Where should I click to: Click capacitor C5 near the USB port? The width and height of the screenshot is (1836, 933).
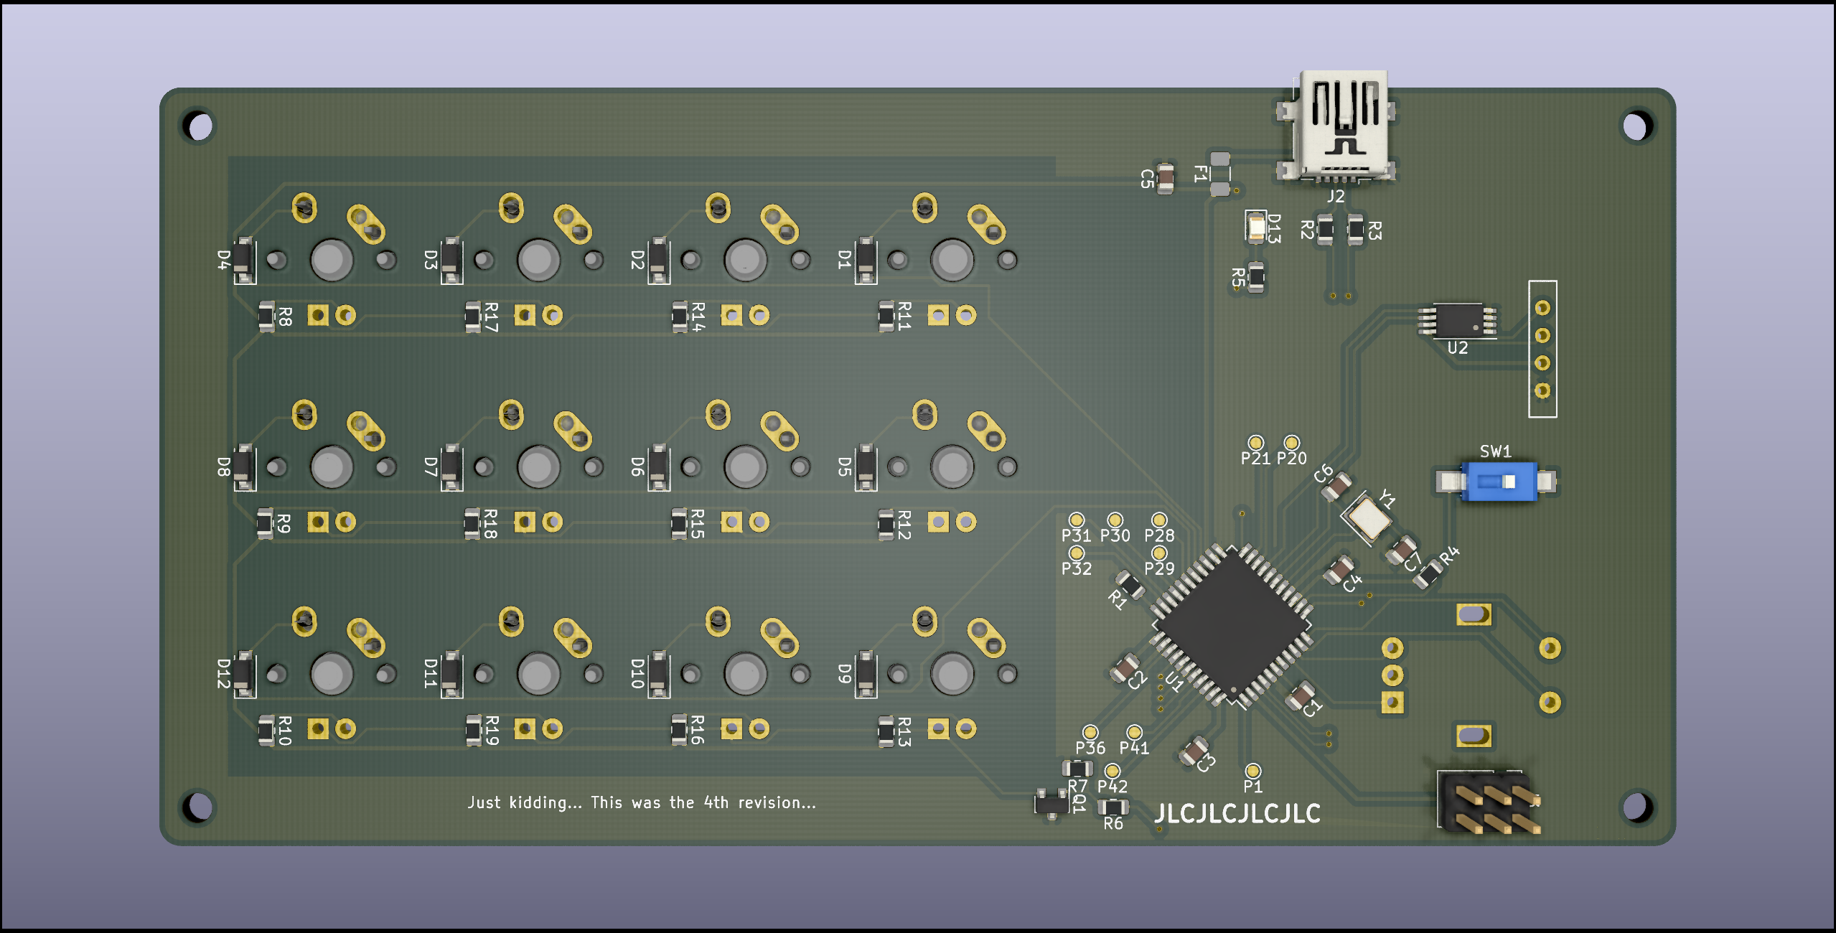[1166, 178]
